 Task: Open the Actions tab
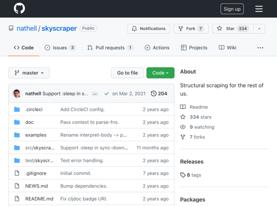point(157,48)
